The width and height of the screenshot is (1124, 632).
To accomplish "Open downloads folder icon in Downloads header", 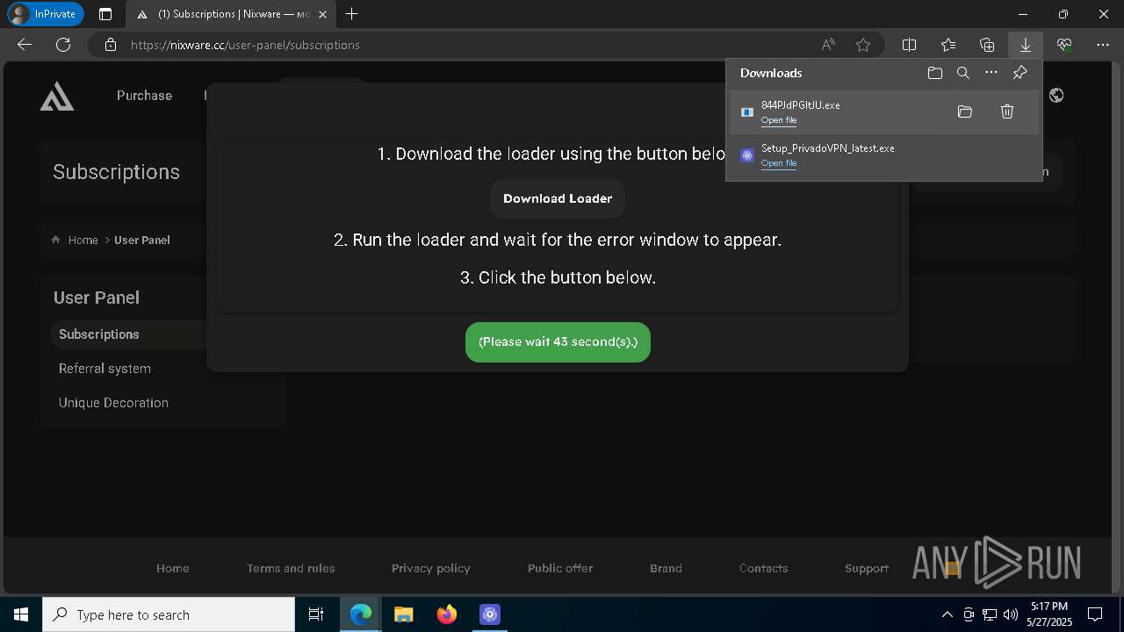I will [935, 73].
